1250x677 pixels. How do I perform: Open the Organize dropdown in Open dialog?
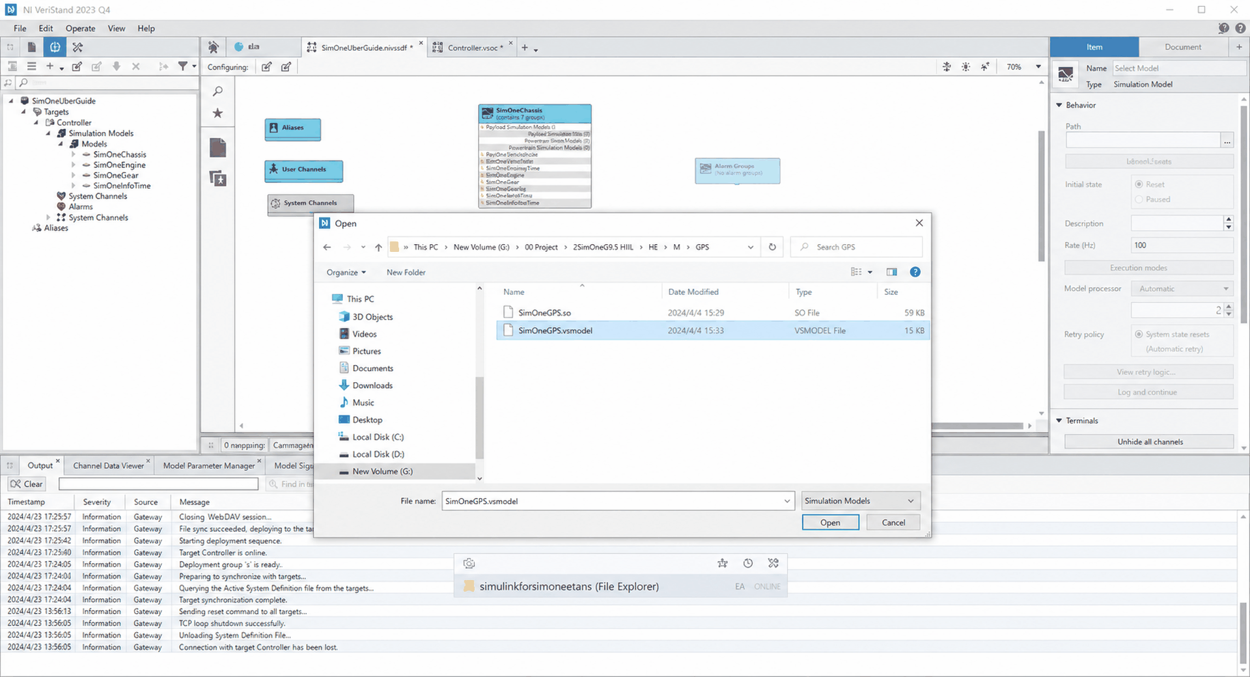346,272
